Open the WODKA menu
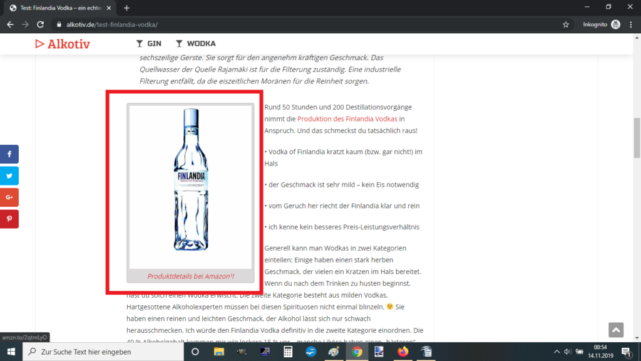Viewport: 641px width, 361px height. 196,43
